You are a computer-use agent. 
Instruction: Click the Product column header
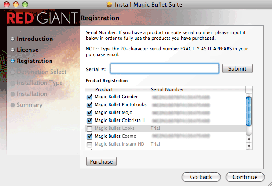(121, 89)
